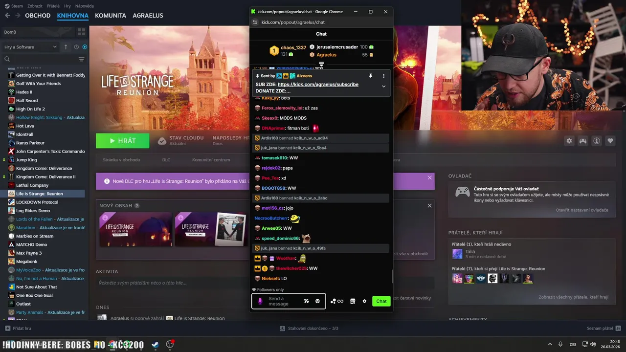Collapse the chat leaderboard handle
The height and width of the screenshot is (352, 626).
pos(321,64)
